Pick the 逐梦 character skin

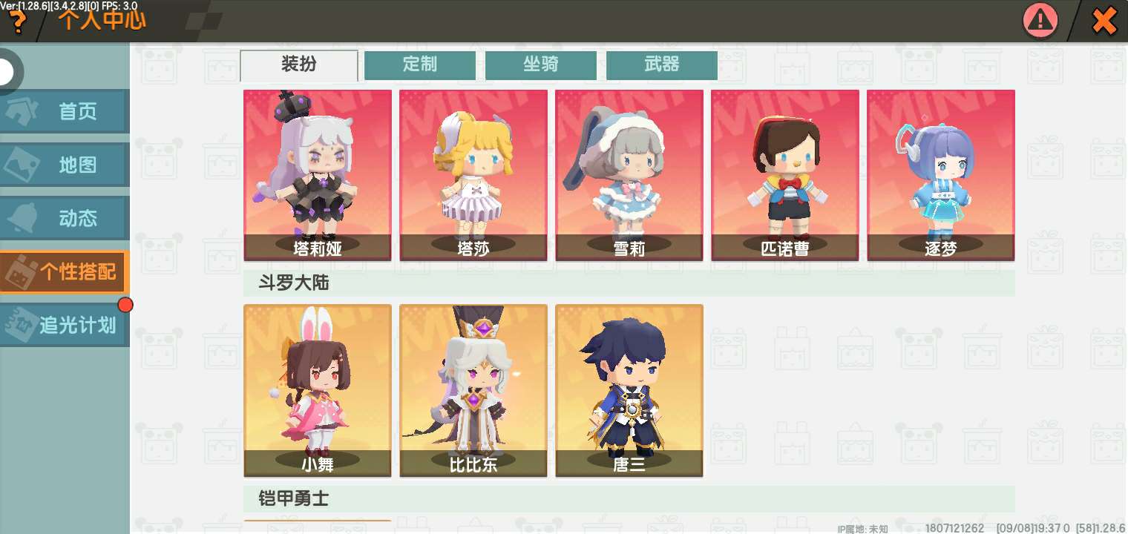tap(941, 176)
